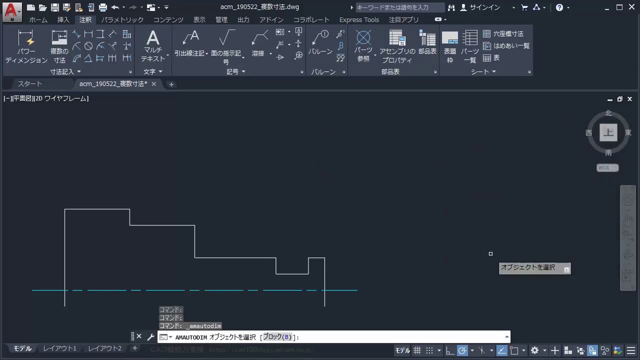The image size is (640, 360).
Task: Select the Balloon (バルーン) tool
Action: click(x=320, y=42)
